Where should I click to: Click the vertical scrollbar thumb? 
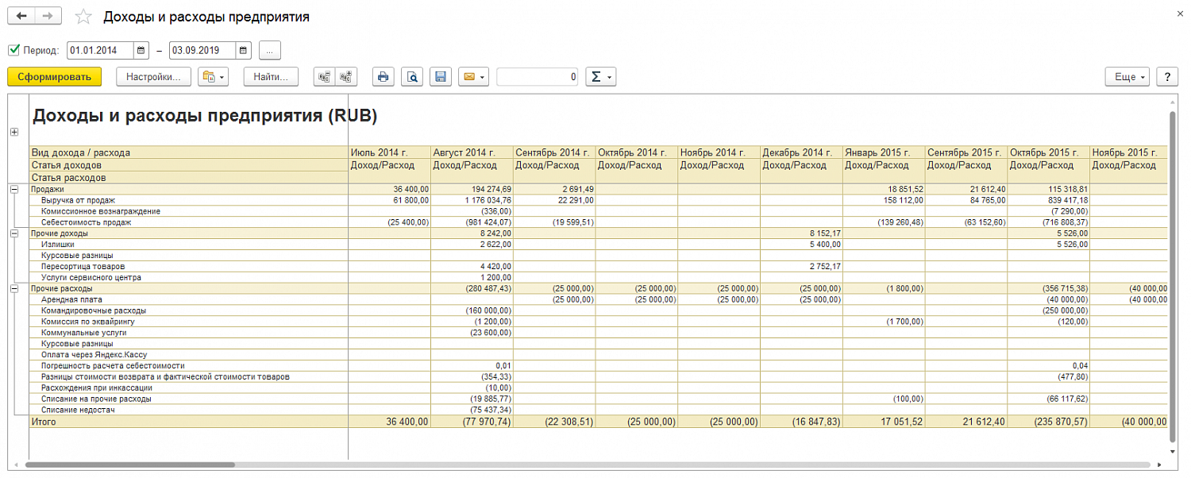click(1172, 276)
